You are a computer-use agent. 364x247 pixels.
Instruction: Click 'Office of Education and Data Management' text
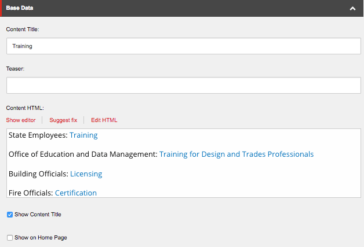[82, 154]
